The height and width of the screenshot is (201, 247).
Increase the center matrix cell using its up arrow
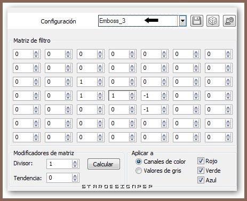tap(132, 93)
